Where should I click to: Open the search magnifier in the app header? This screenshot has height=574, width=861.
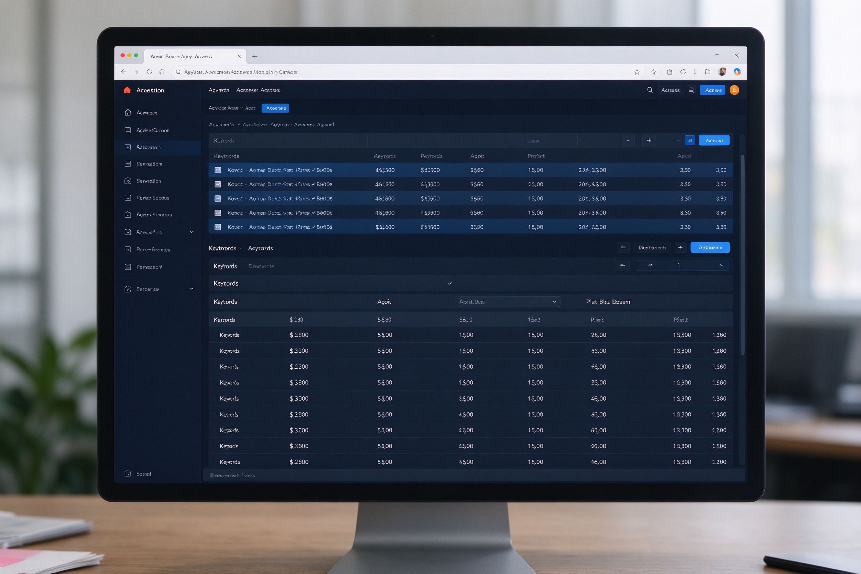pos(650,90)
